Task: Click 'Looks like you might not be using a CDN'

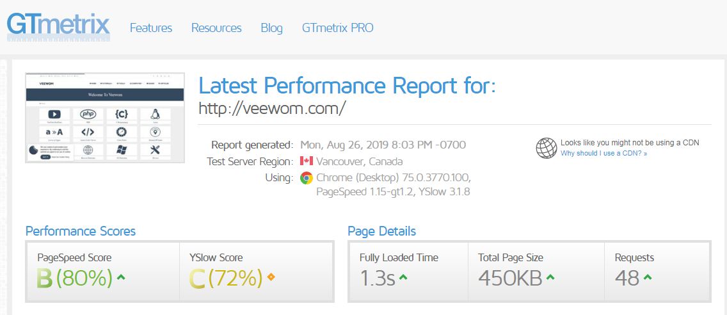Action: [630, 143]
